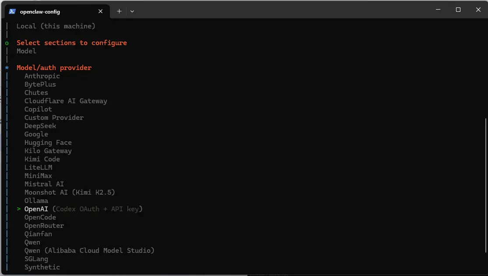The width and height of the screenshot is (488, 276).
Task: Select the Anthropic provider
Action: click(42, 76)
